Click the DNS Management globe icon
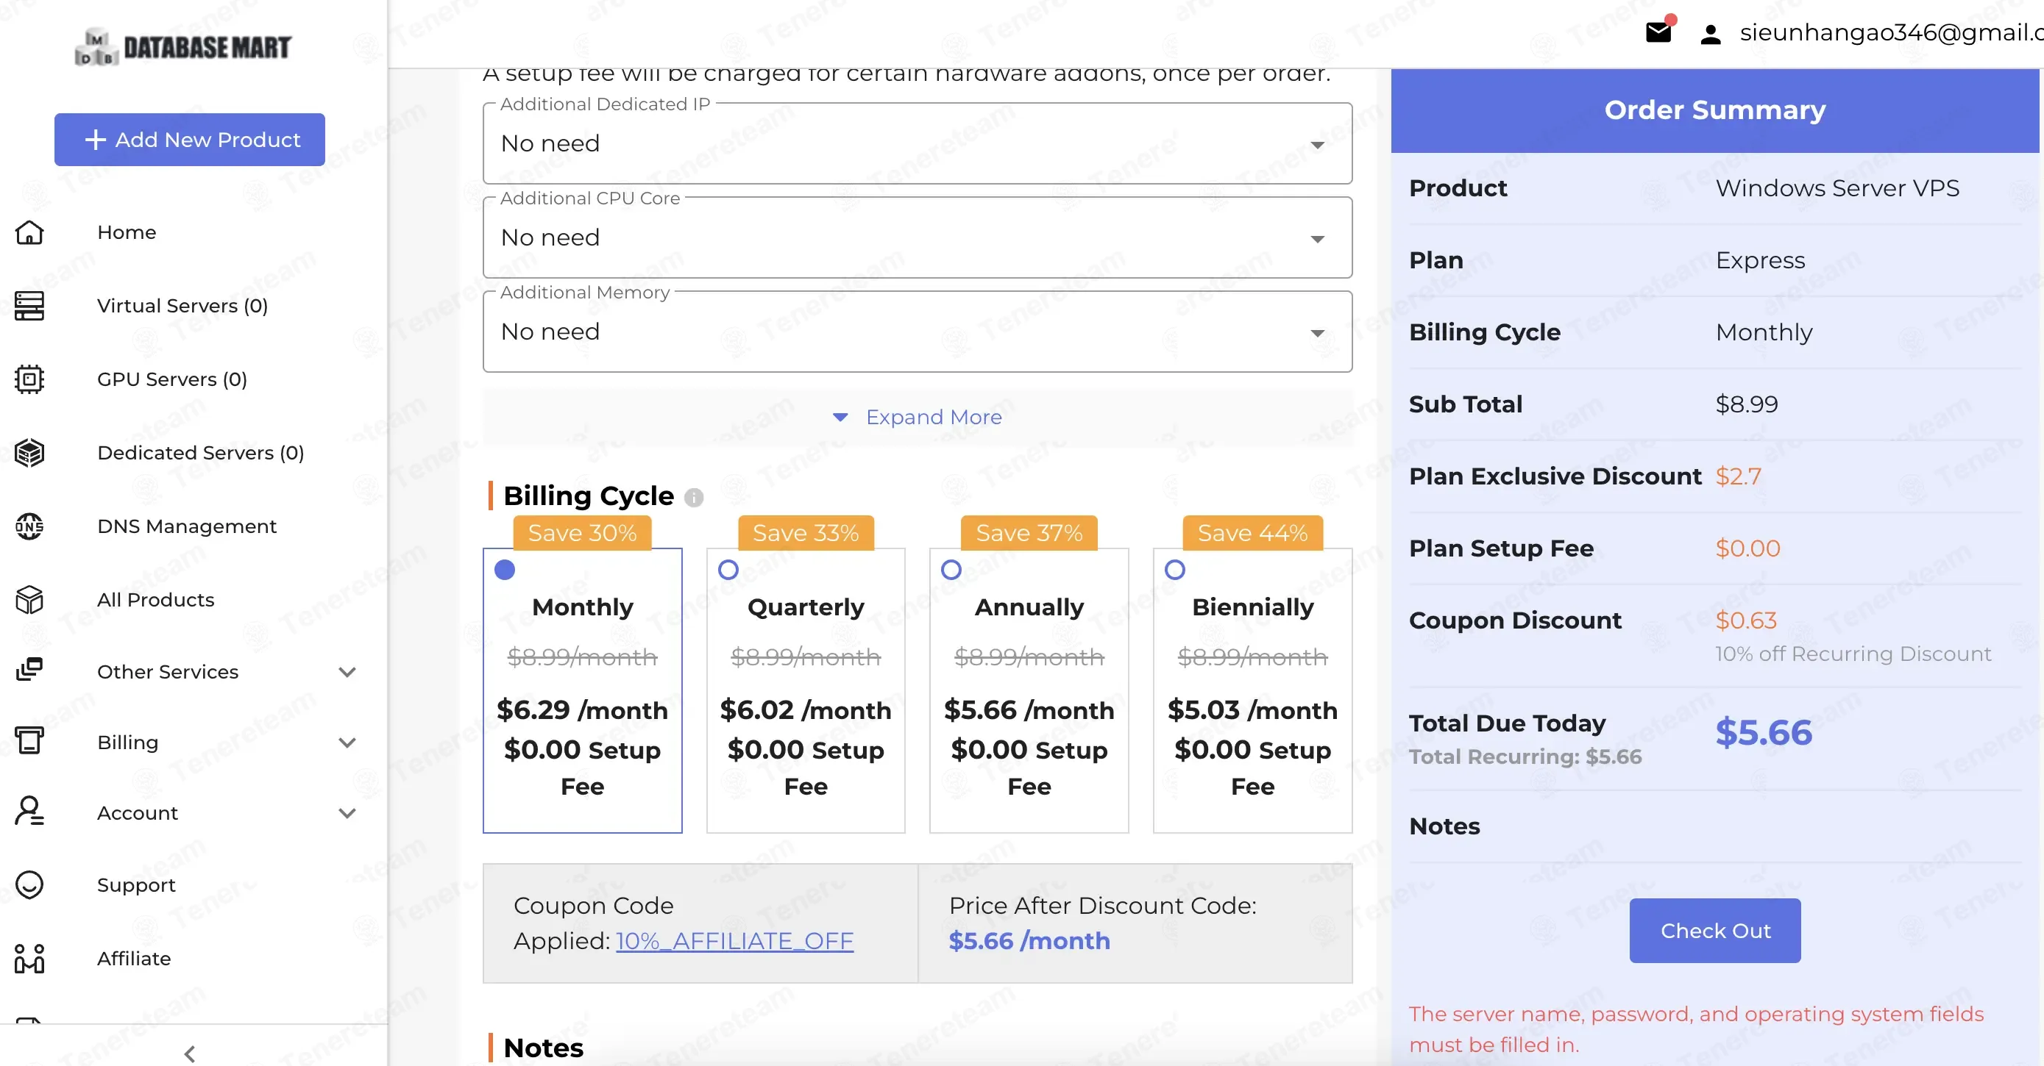The height and width of the screenshot is (1066, 2044). click(29, 526)
